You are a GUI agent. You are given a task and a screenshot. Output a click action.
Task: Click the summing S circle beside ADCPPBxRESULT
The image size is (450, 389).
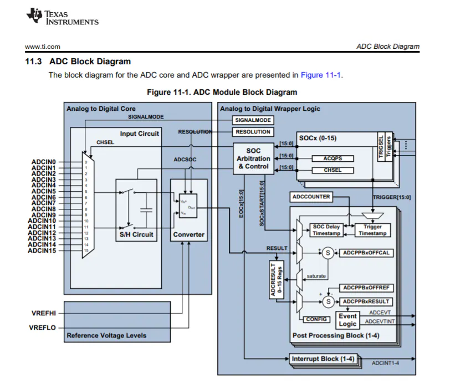328,301
